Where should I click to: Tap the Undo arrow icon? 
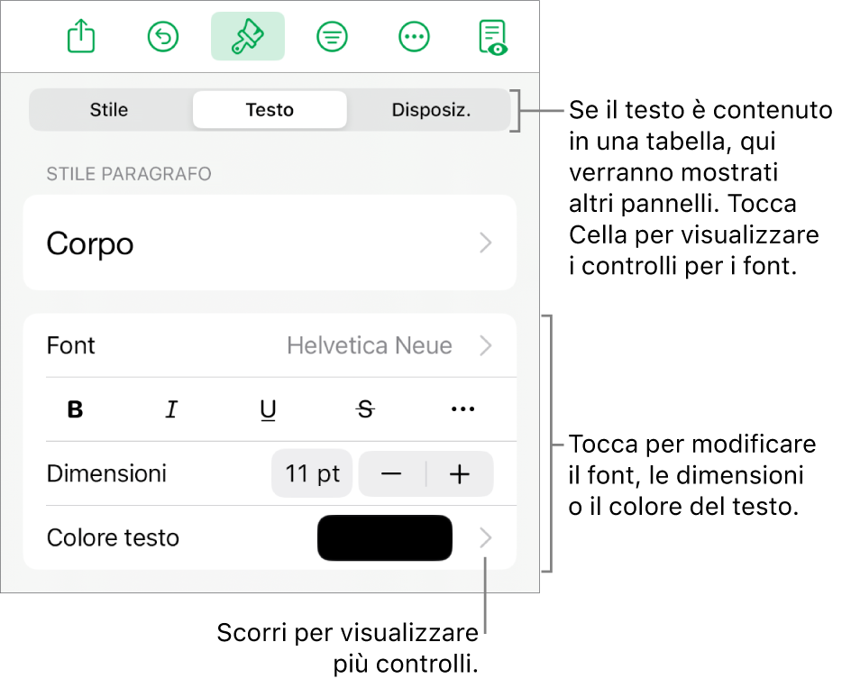[162, 37]
